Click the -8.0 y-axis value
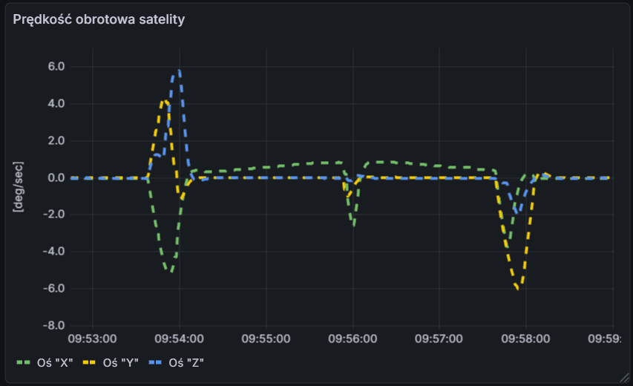This screenshot has height=386, width=633. point(54,325)
